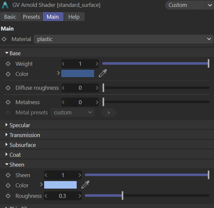Click the blue Base Color swatch
The height and width of the screenshot is (208, 214).
point(78,74)
